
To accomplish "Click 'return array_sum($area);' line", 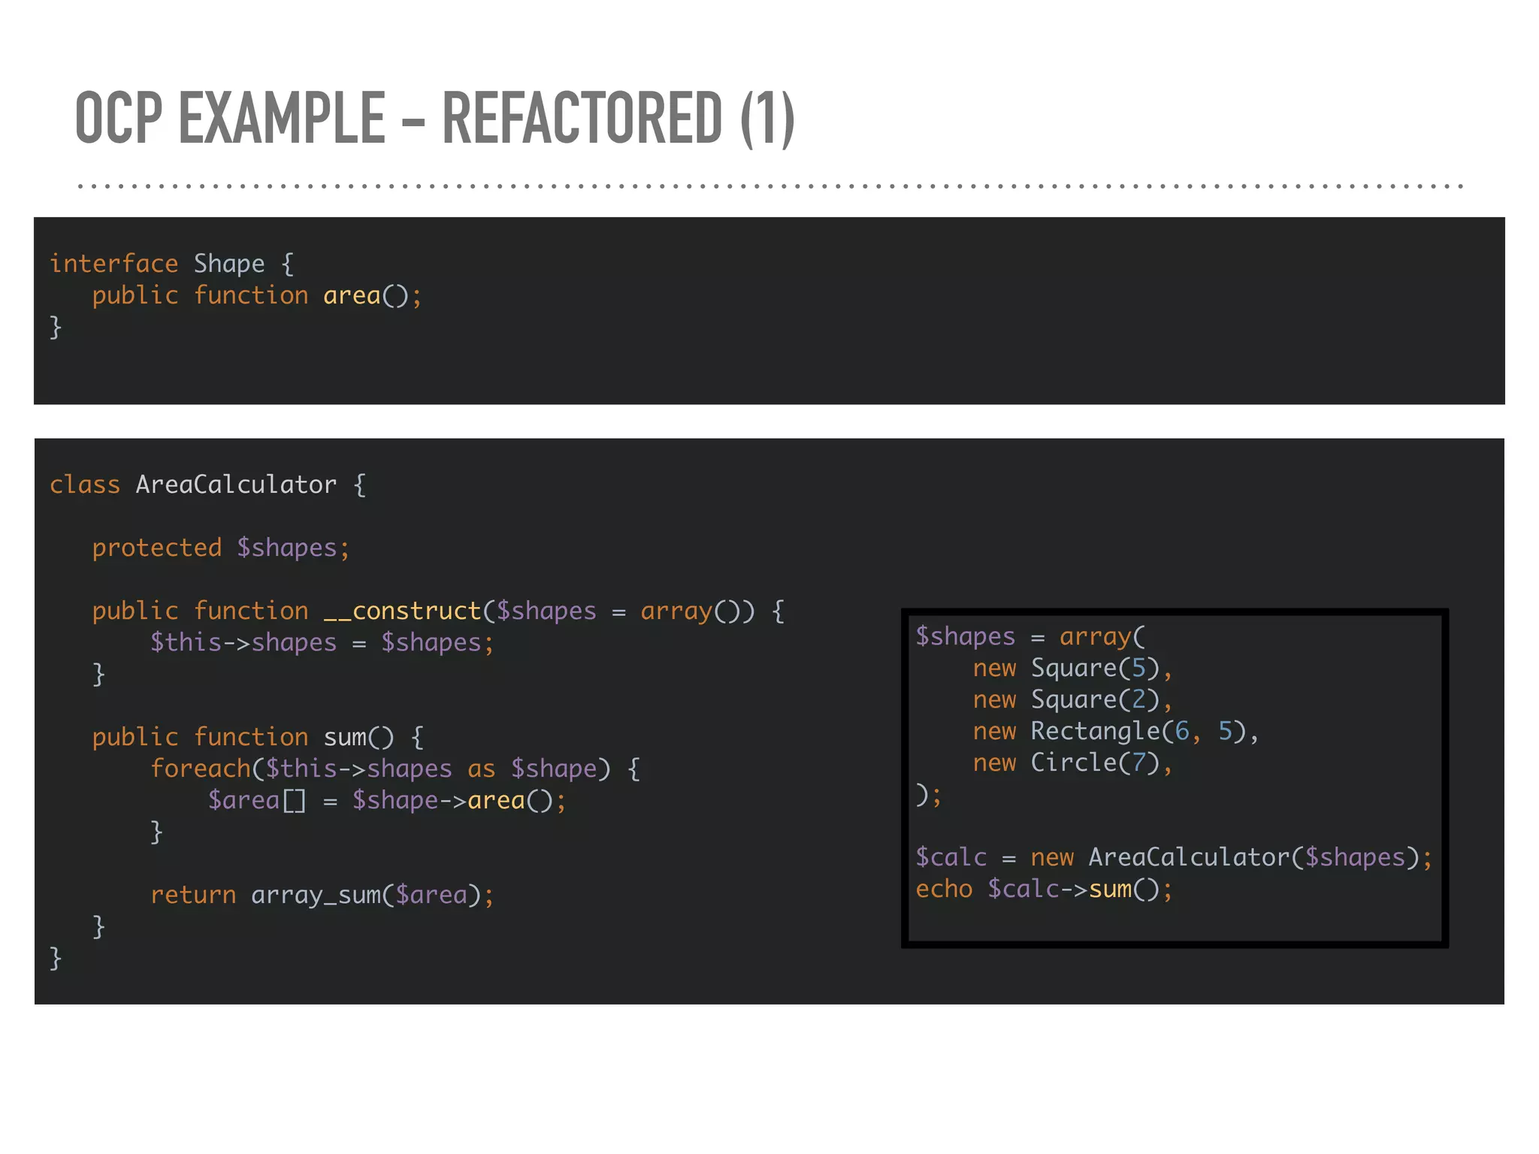I will point(322,895).
